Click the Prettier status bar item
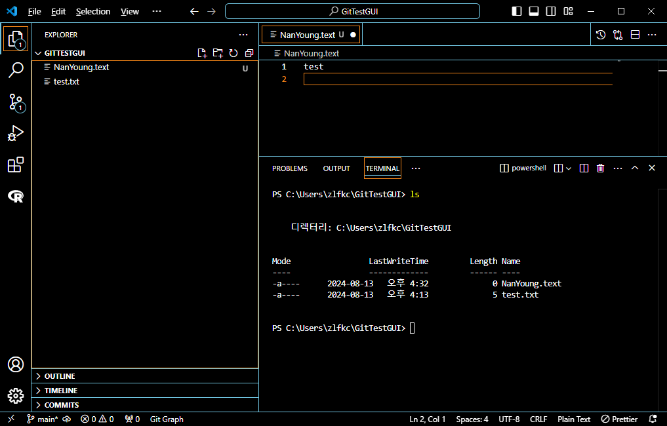Image resolution: width=667 pixels, height=426 pixels. [619, 419]
